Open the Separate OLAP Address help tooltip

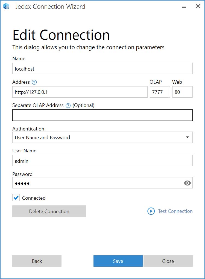pyautogui.click(x=68, y=106)
